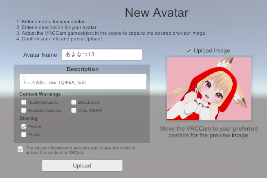Toggle the upload rights confirmation checkbox
Viewport: 267px width, 178px height.
(20, 149)
